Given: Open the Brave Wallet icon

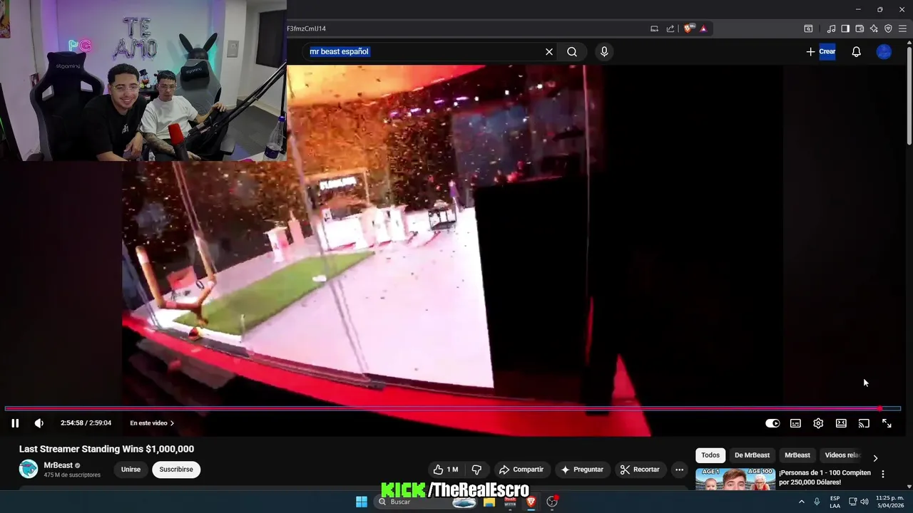Looking at the screenshot, I should [860, 28].
